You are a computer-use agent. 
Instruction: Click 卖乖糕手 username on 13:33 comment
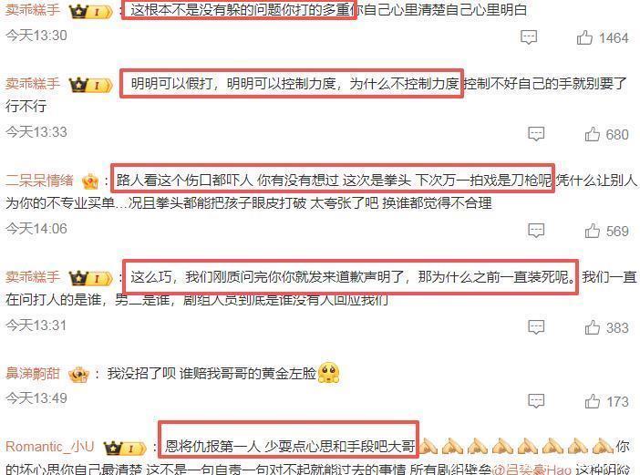pyautogui.click(x=33, y=84)
